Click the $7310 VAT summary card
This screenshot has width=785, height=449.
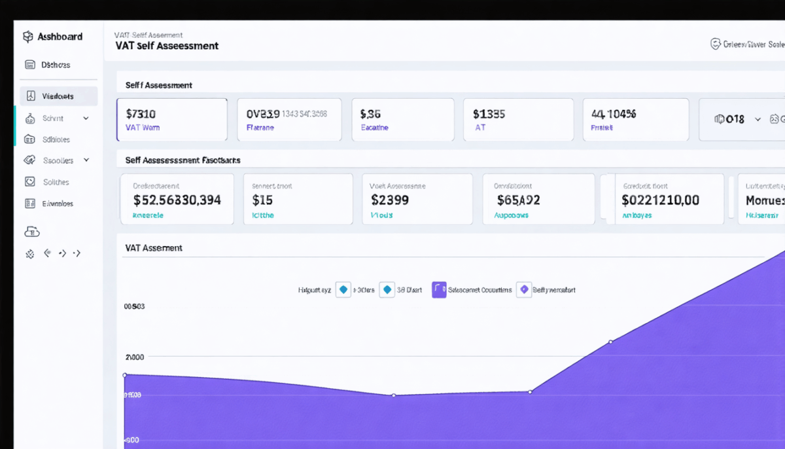tap(172, 120)
